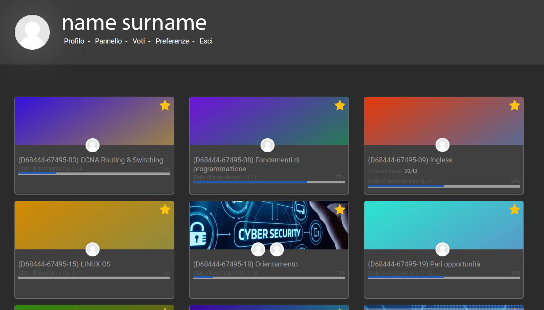Click the user profile avatar picture
This screenshot has width=544, height=310.
pos(32,32)
